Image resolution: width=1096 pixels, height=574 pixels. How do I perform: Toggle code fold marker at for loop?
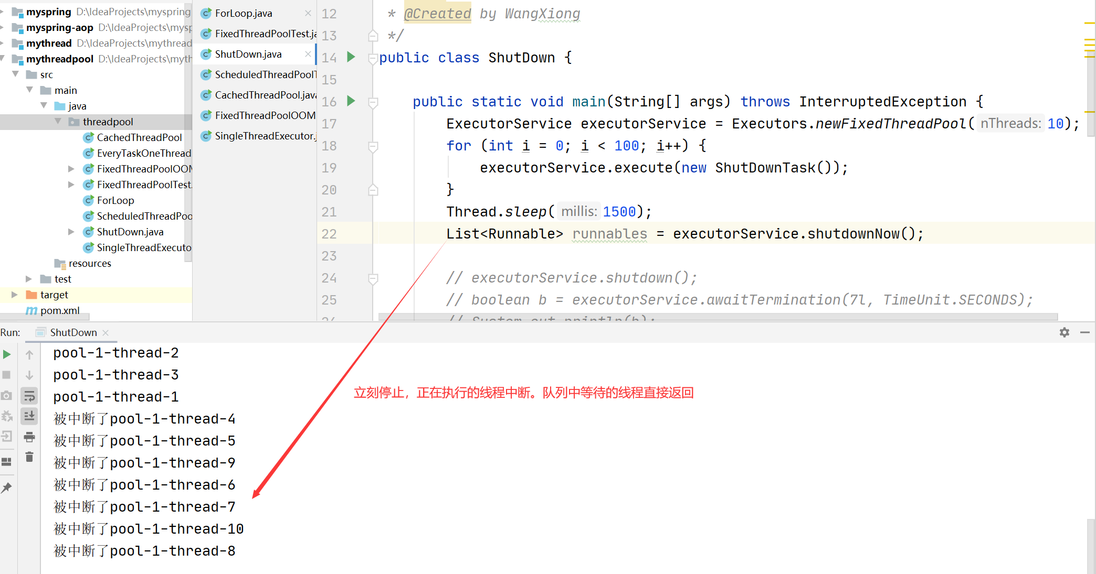(x=373, y=146)
